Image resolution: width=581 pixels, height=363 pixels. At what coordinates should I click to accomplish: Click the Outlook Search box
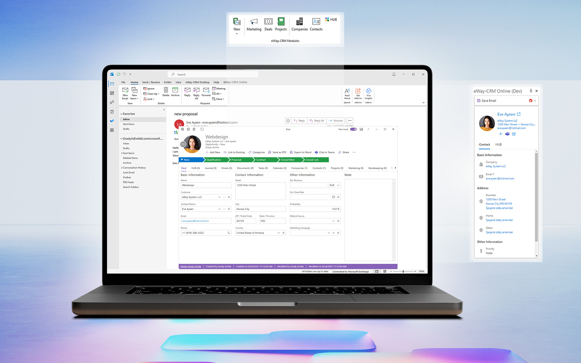[x=213, y=74]
